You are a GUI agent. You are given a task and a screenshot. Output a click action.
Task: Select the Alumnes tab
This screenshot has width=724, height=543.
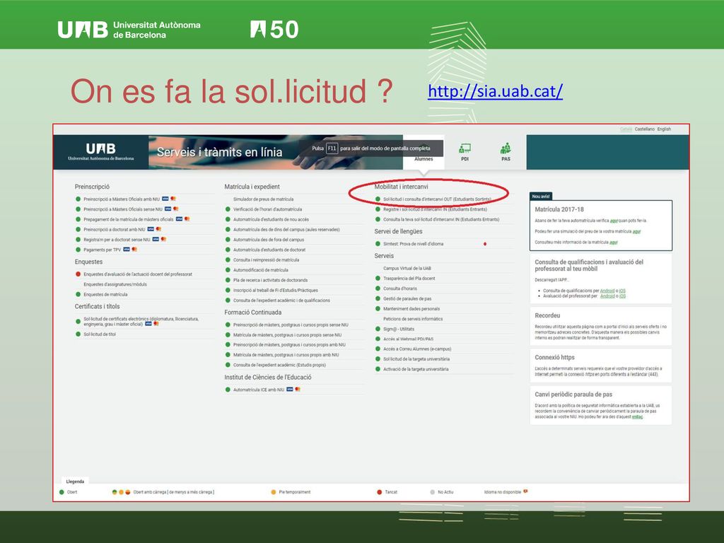click(424, 159)
